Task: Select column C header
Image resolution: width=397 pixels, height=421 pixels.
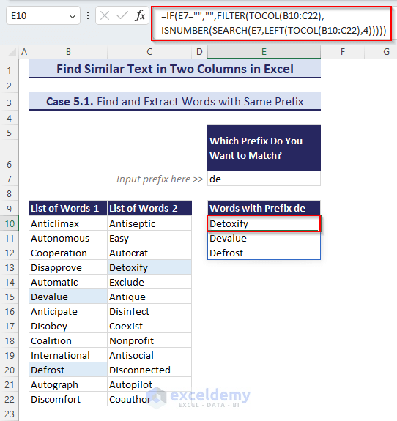Action: coord(149,51)
